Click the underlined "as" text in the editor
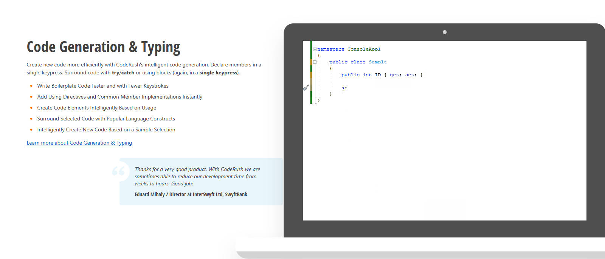 coord(344,88)
